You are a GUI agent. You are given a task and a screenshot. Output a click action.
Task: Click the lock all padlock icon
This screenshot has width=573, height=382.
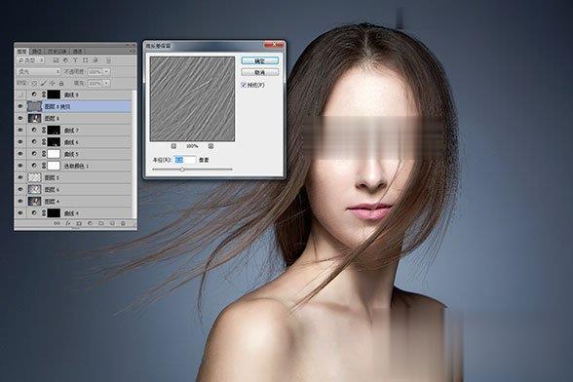click(x=61, y=84)
